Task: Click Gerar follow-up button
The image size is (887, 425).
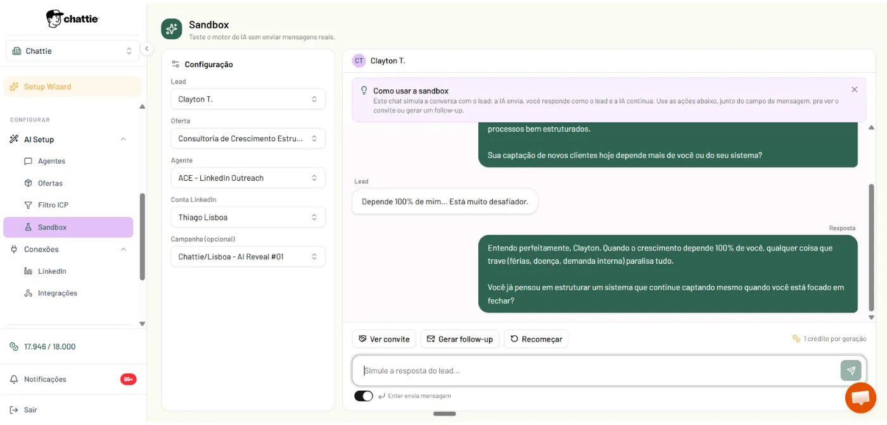Action: pyautogui.click(x=460, y=339)
